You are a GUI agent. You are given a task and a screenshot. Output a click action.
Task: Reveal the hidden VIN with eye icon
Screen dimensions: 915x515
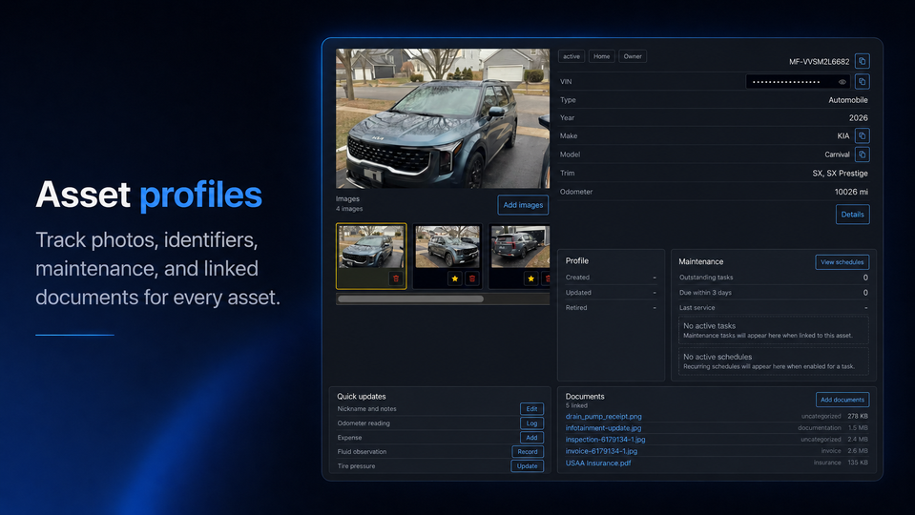point(842,82)
